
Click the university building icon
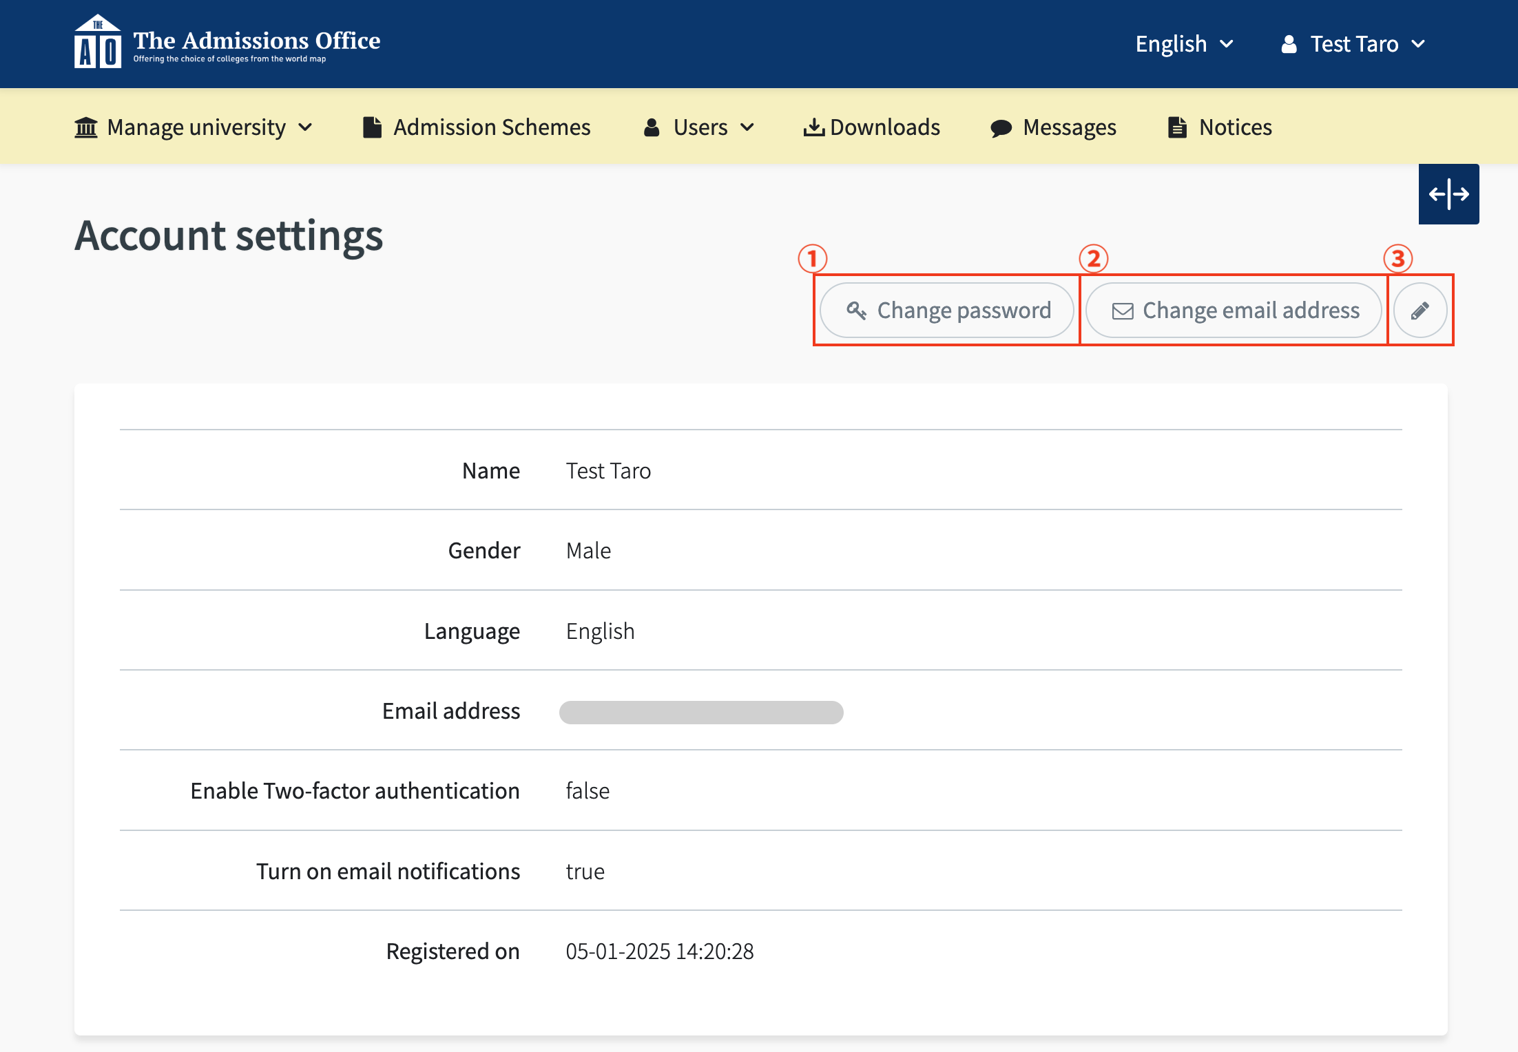coord(86,127)
